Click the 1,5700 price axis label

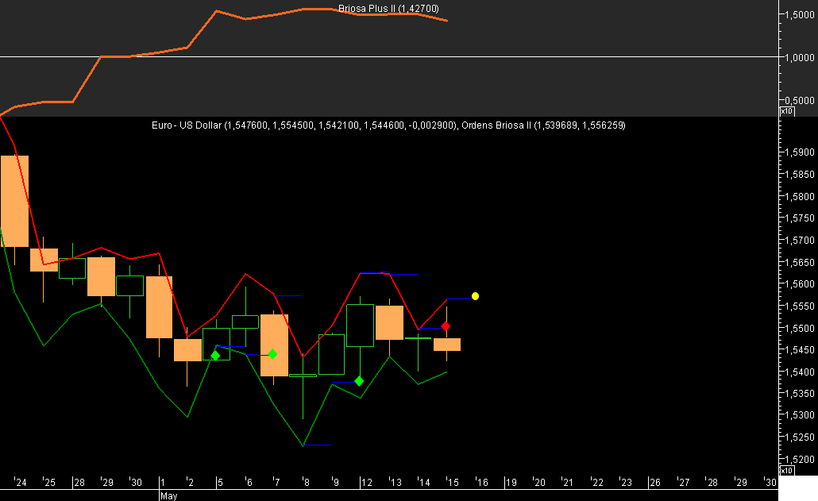click(800, 241)
